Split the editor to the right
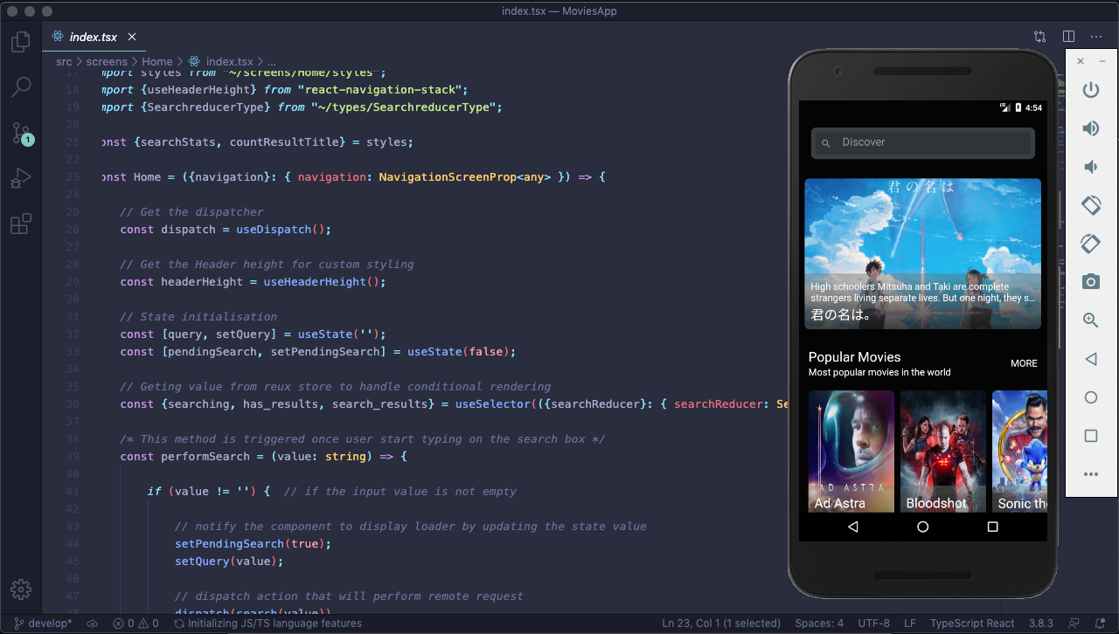The image size is (1119, 634). [x=1068, y=37]
